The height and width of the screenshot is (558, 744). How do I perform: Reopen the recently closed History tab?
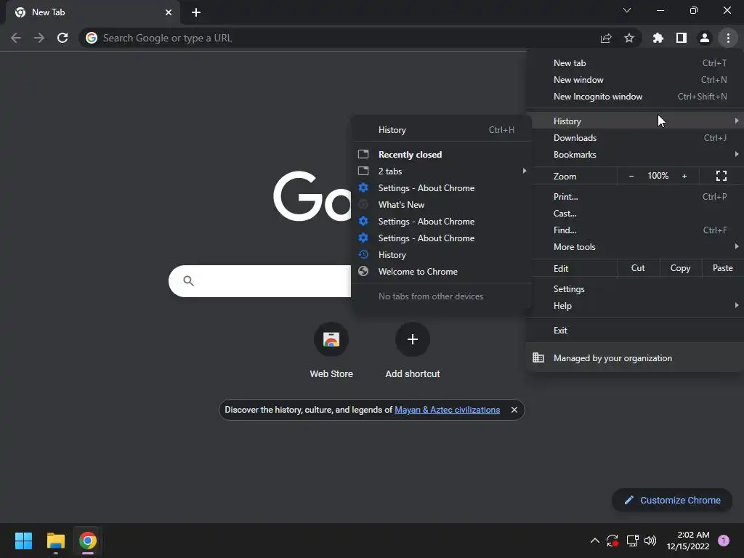pos(441,255)
